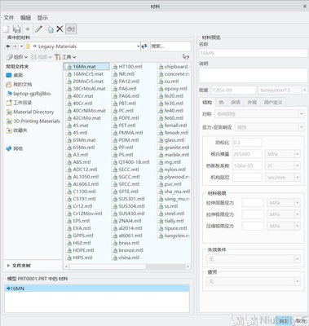309x326 pixels.
Task: Open recent folders dropdown beside forward arrow
Action: coord(21,46)
